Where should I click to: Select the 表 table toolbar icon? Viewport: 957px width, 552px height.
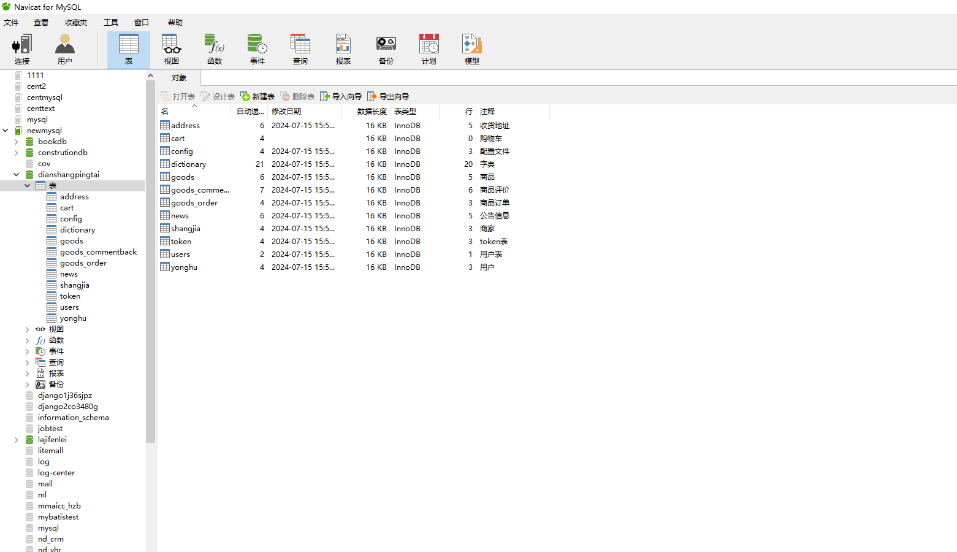click(129, 50)
